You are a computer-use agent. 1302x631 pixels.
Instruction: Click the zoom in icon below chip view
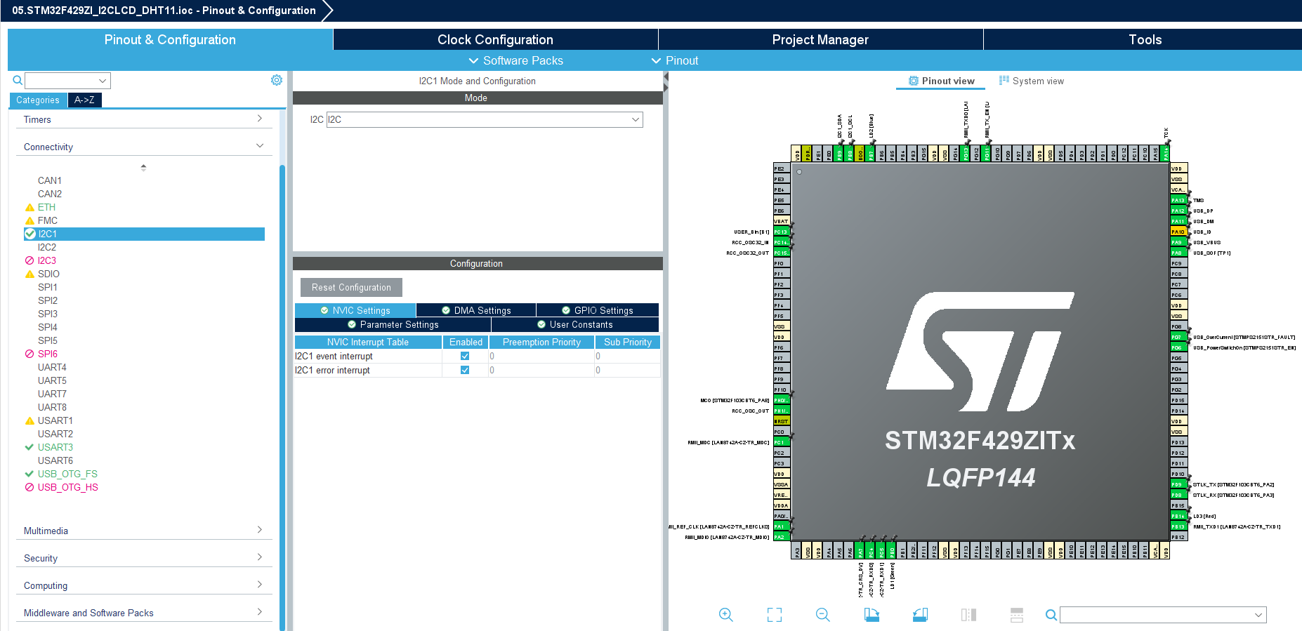726,615
